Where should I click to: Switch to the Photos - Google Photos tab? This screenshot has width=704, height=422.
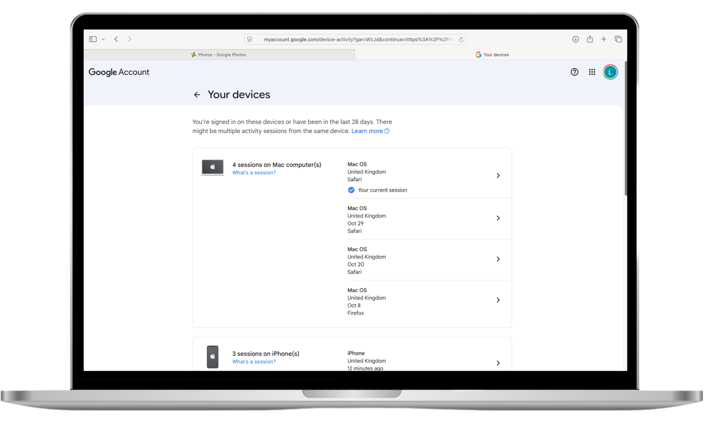coord(222,55)
